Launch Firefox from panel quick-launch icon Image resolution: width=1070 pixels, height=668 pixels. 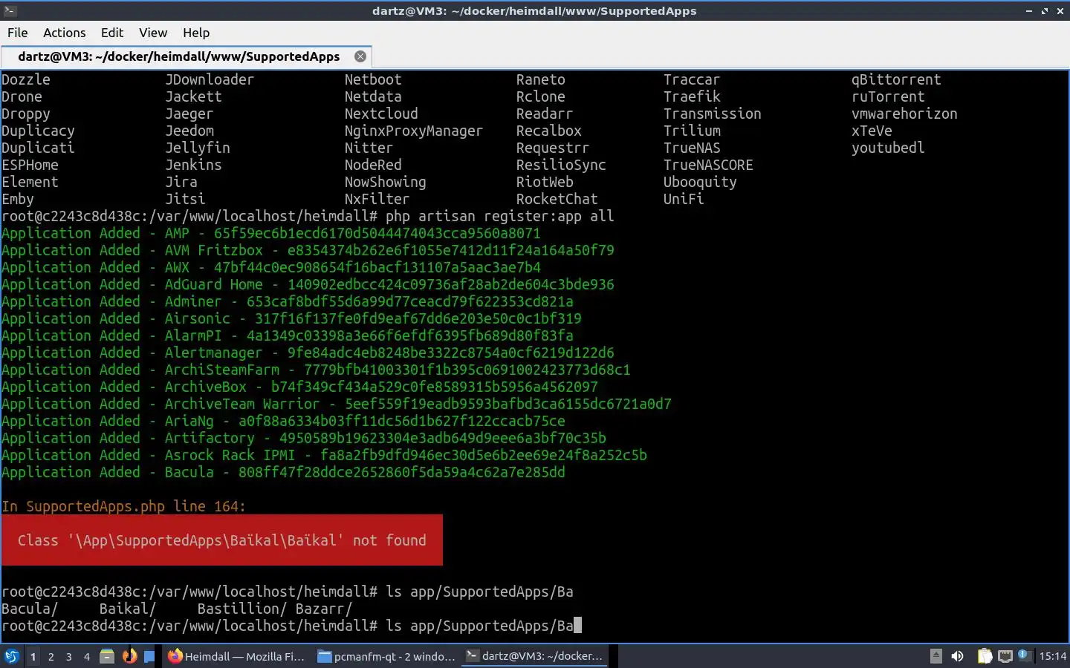click(x=129, y=656)
